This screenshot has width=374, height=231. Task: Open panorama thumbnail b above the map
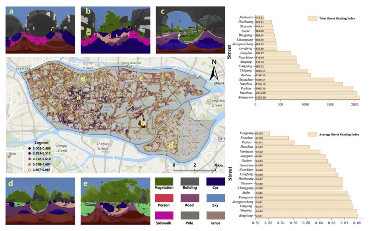(115, 30)
